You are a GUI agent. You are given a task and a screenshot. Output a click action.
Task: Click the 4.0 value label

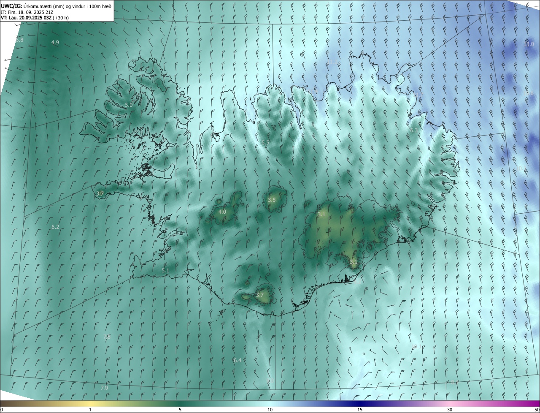pyautogui.click(x=222, y=212)
